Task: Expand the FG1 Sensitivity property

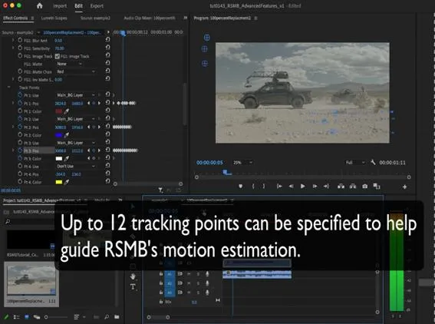Action: tap(13, 48)
